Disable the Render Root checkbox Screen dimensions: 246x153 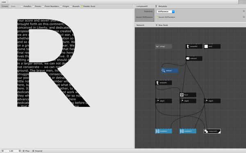coord(82,6)
